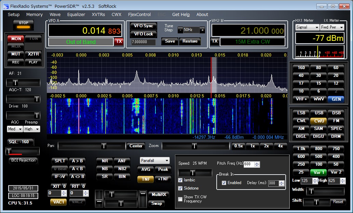Click the filter Width slider

[x=325, y=191]
